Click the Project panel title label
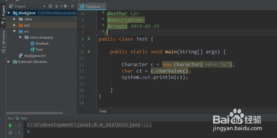Image resolution: width=277 pixels, height=138 pixels. tap(20, 6)
